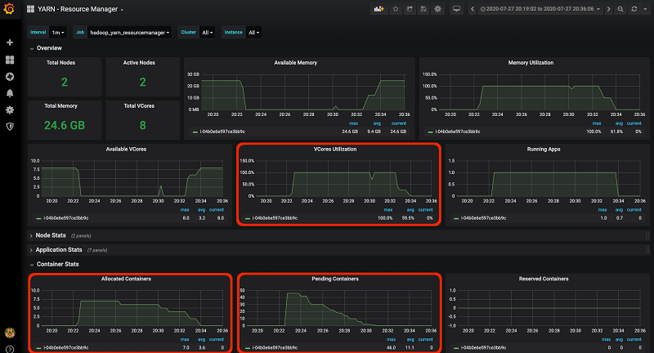Open the refresh interval dropdown arrow

coord(645,9)
